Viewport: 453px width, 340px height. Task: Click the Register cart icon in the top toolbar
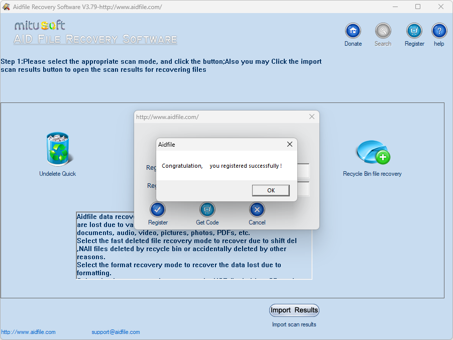tap(414, 31)
